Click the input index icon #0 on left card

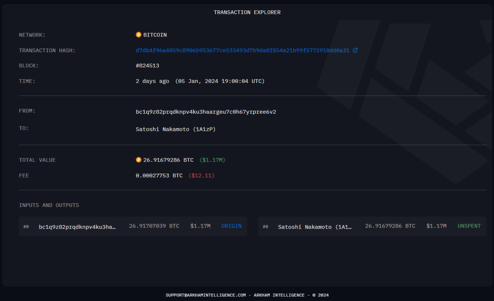[x=26, y=226]
